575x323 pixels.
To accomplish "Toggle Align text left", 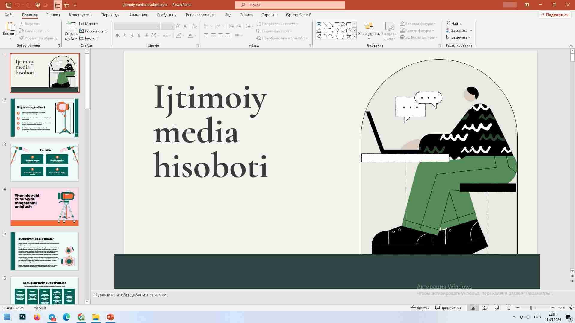I will click(x=206, y=36).
